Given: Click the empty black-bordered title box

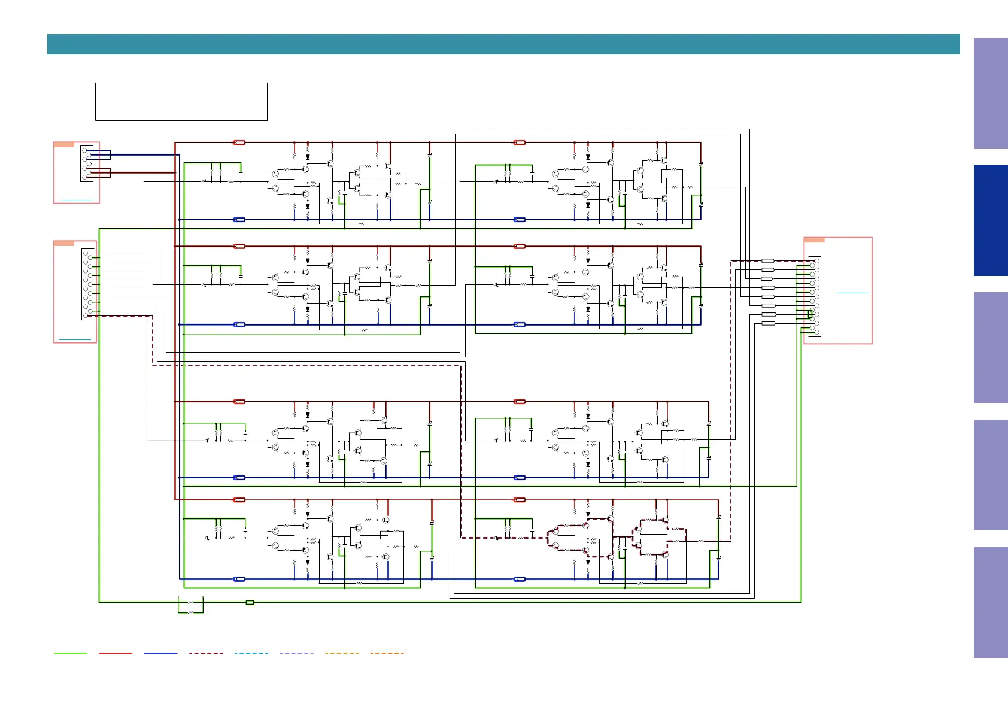Looking at the screenshot, I should [x=181, y=102].
